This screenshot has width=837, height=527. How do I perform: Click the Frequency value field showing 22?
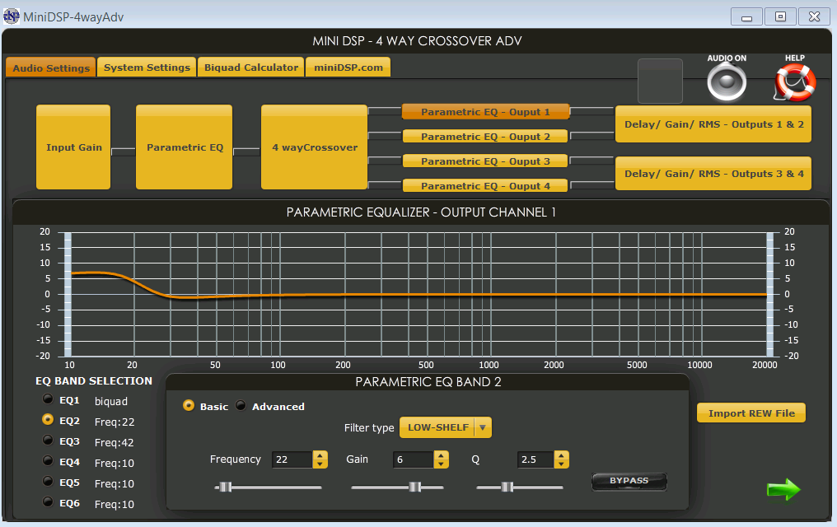[x=292, y=459]
